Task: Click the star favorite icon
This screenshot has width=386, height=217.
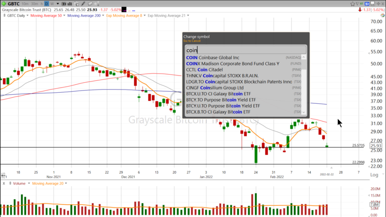Action: point(353,4)
